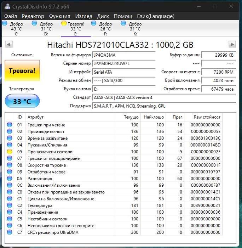This screenshot has width=242, height=248.
Task: Select the Грешки при четене row
Action: tap(114, 125)
